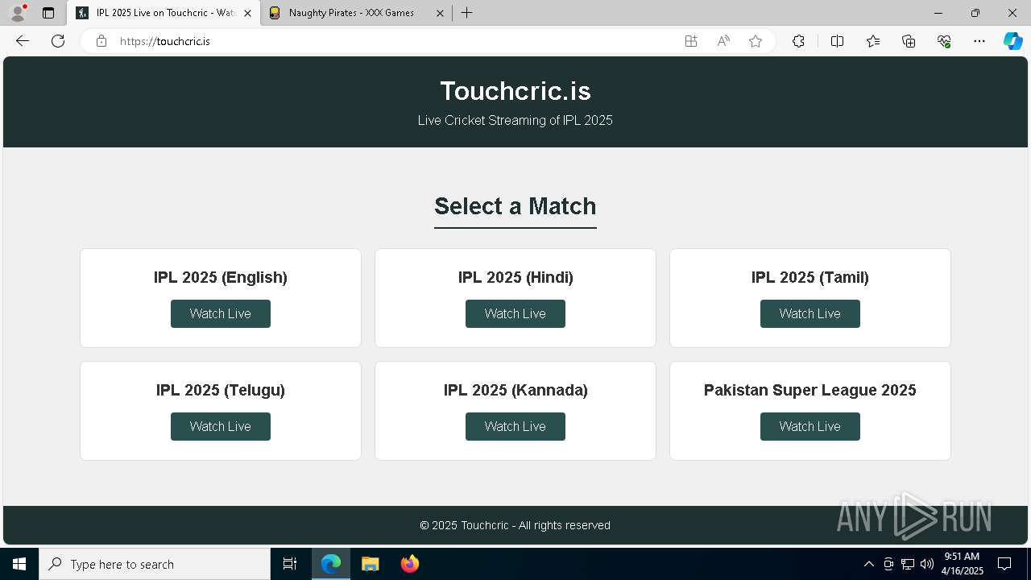Open File Explorer from the taskbar
The height and width of the screenshot is (580, 1031).
click(x=371, y=564)
